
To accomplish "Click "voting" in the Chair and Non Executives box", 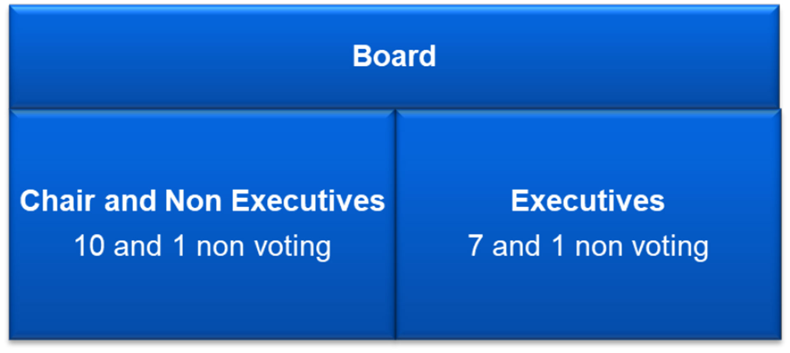I will coord(293,247).
